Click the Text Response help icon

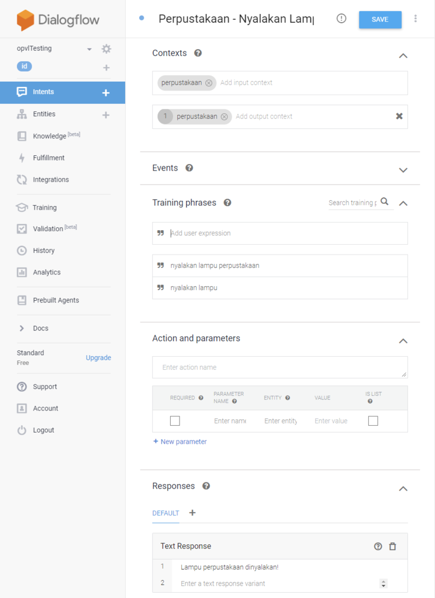[x=378, y=547]
